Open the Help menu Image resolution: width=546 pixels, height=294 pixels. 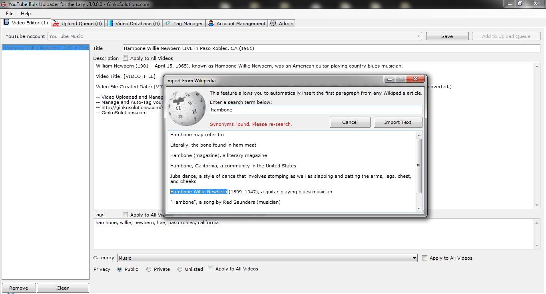coord(26,14)
